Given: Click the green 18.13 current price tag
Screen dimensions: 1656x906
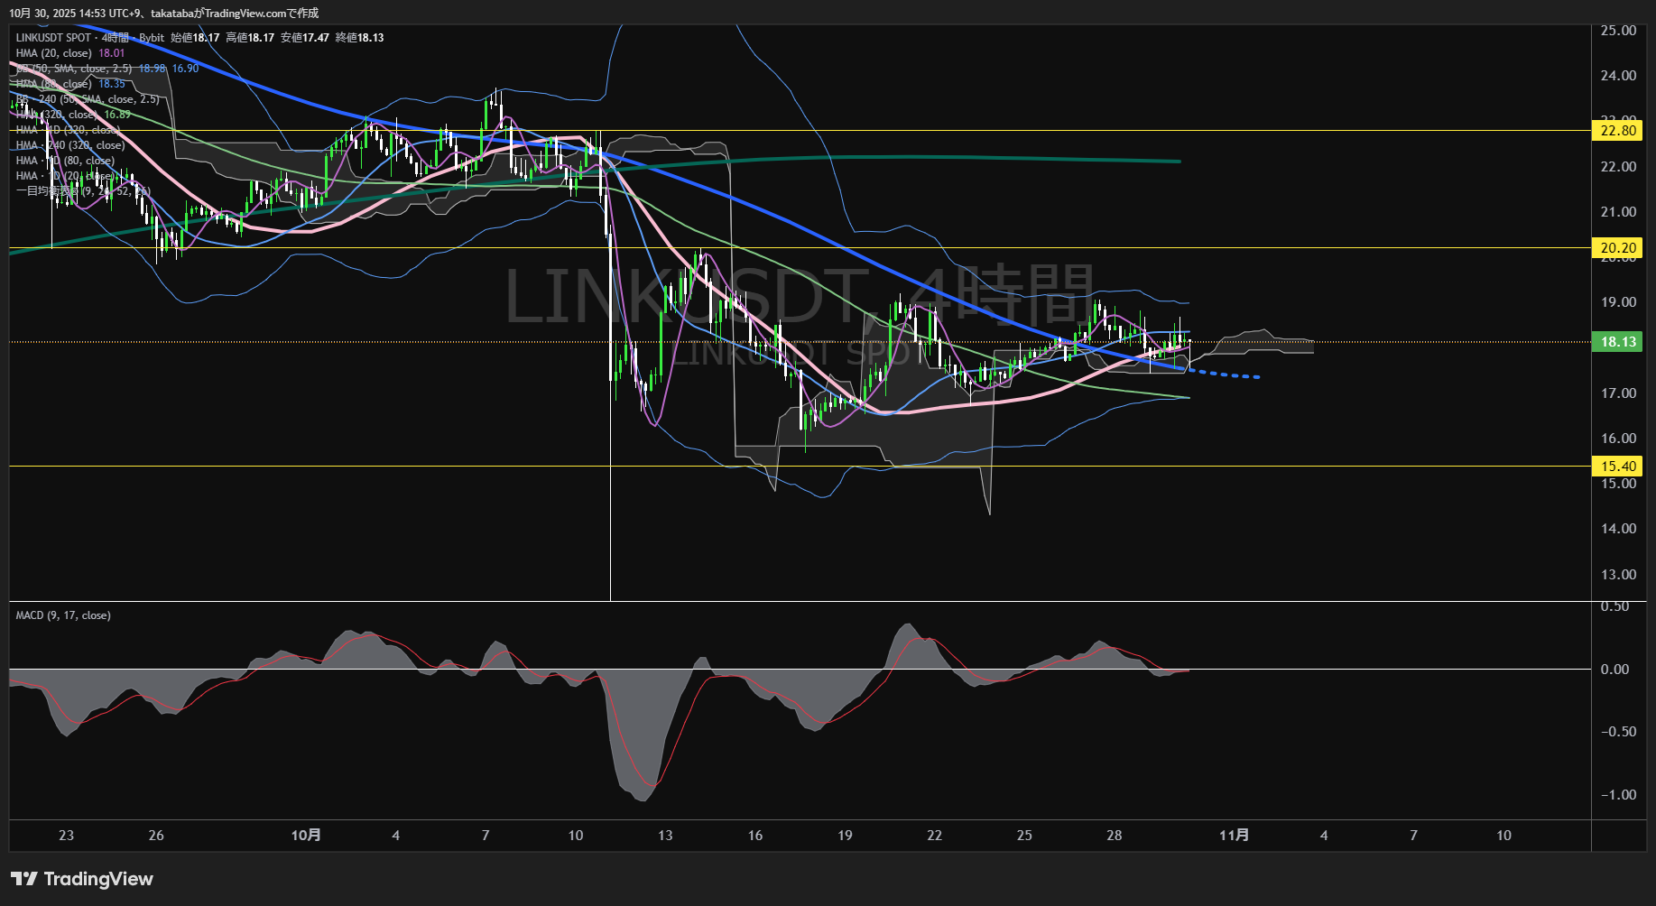Looking at the screenshot, I should pyautogui.click(x=1617, y=342).
